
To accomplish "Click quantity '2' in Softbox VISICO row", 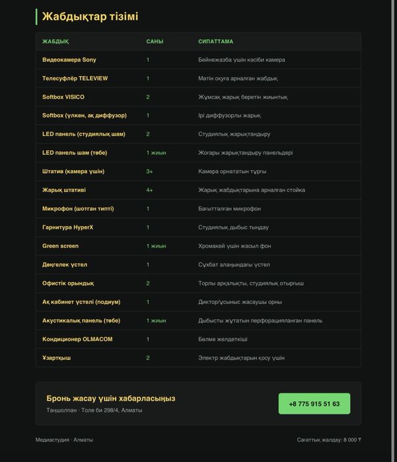I will pyautogui.click(x=148, y=97).
